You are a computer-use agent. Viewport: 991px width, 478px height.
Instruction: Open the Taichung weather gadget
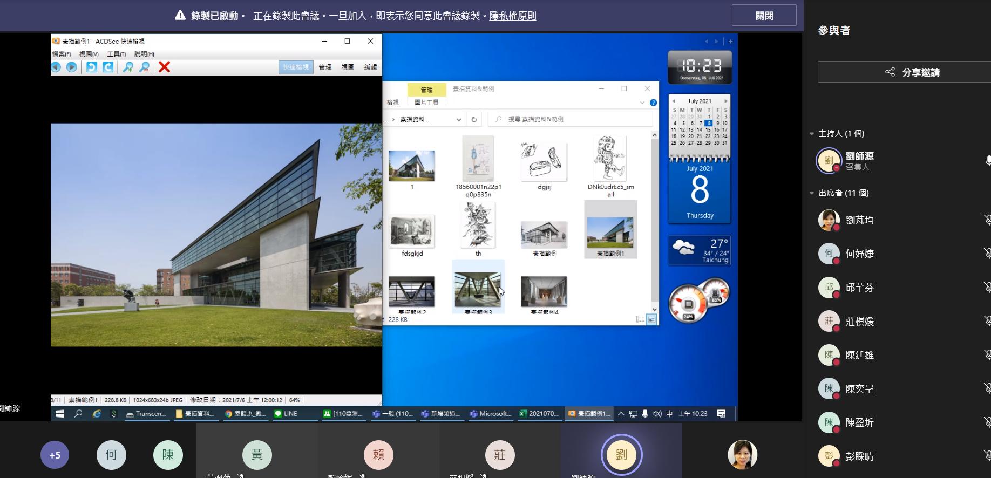tap(700, 251)
